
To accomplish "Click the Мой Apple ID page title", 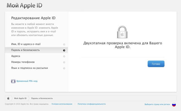I will (25, 5).
